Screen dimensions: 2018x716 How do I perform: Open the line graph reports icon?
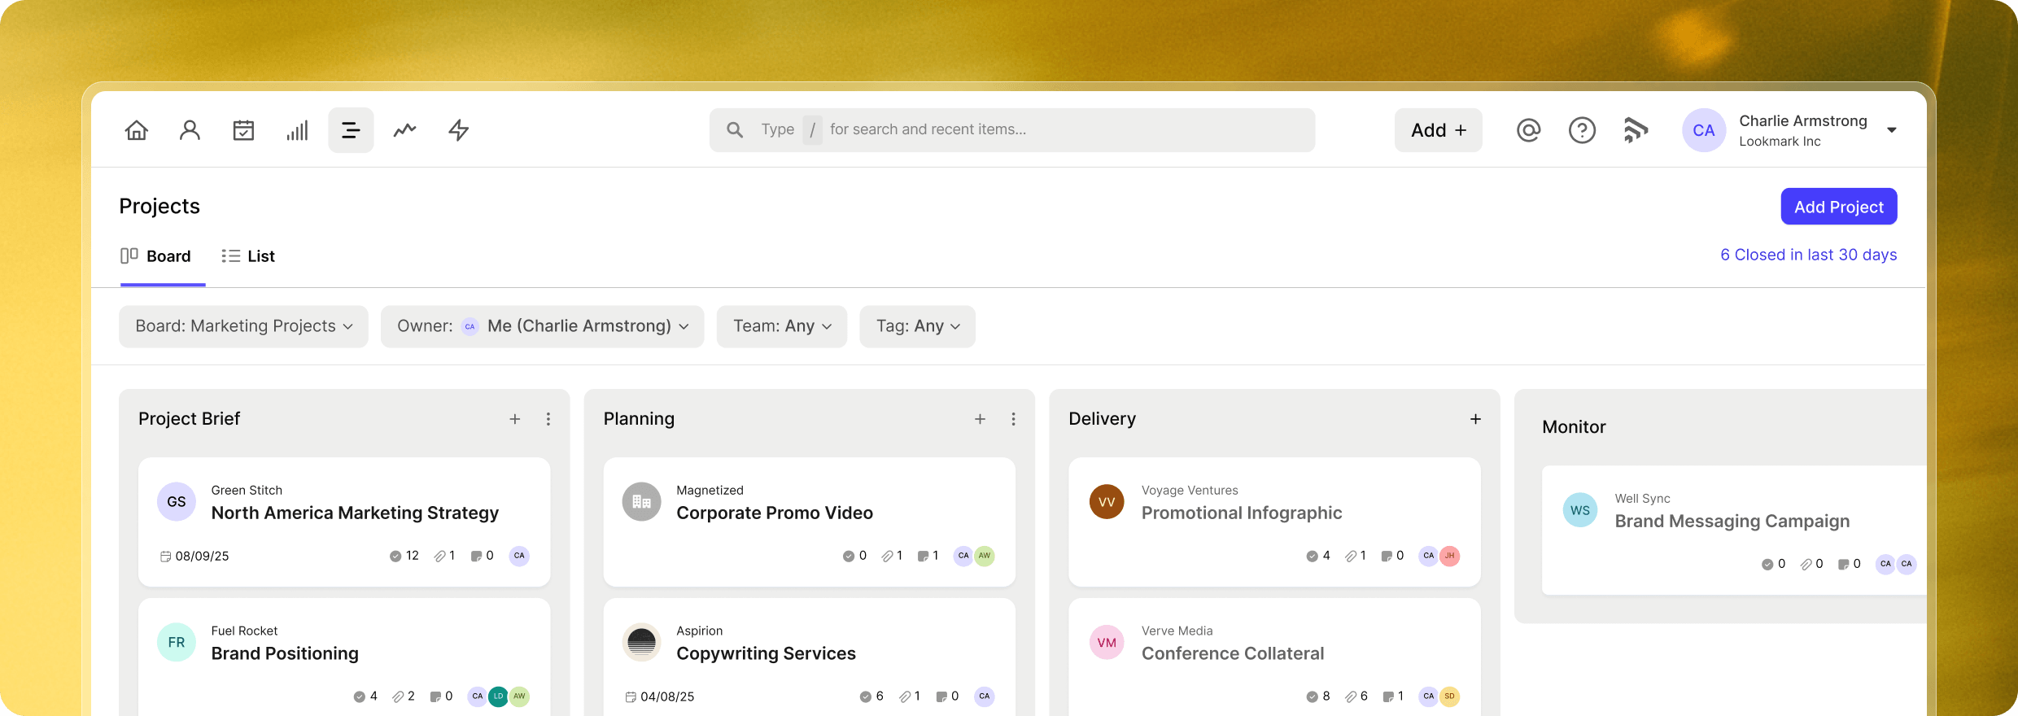point(404,130)
